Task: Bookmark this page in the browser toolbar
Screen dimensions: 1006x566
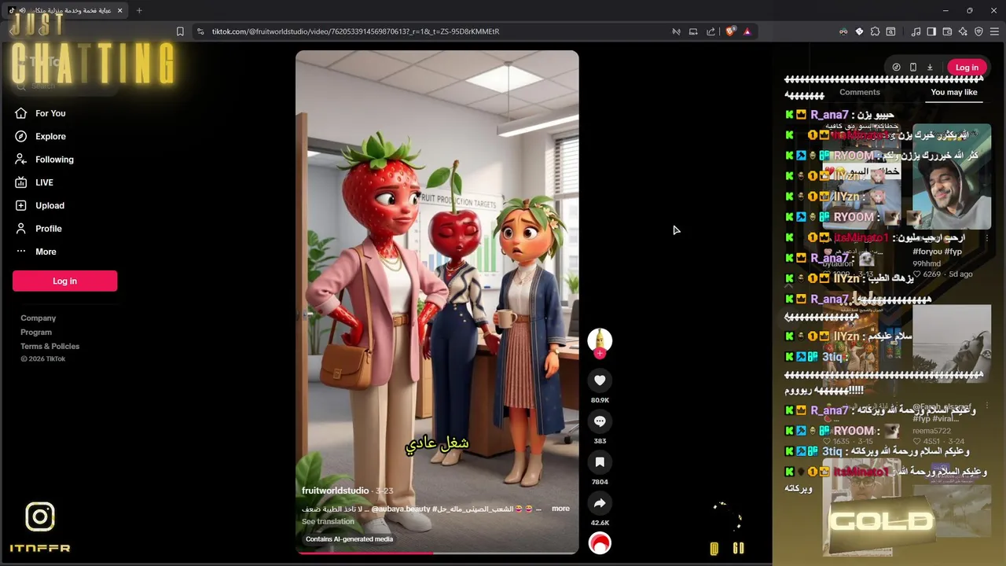Action: [180, 31]
